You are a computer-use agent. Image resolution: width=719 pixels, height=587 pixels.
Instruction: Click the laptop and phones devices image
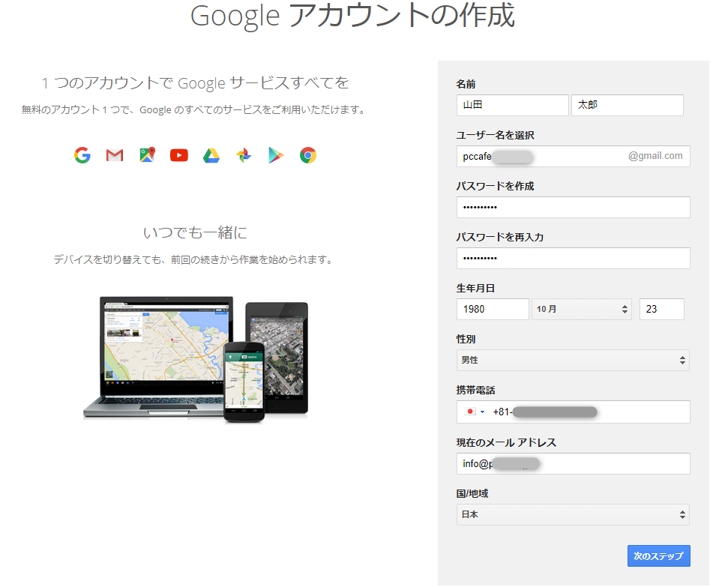(x=196, y=359)
